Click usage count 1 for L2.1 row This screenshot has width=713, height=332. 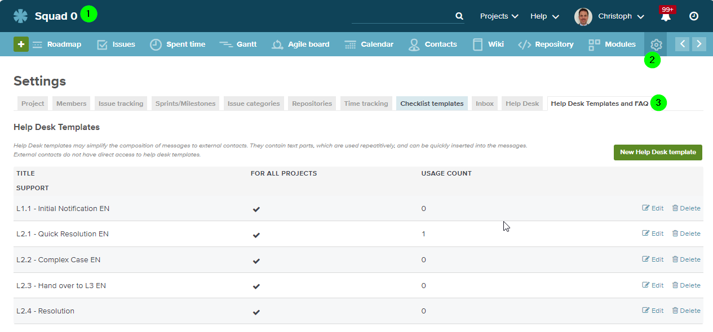(x=423, y=234)
